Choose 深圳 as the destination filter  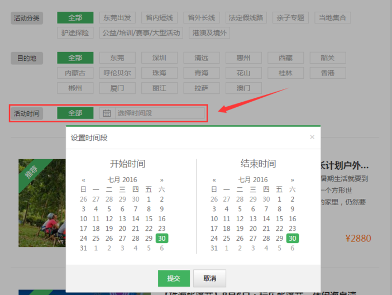coord(160,58)
